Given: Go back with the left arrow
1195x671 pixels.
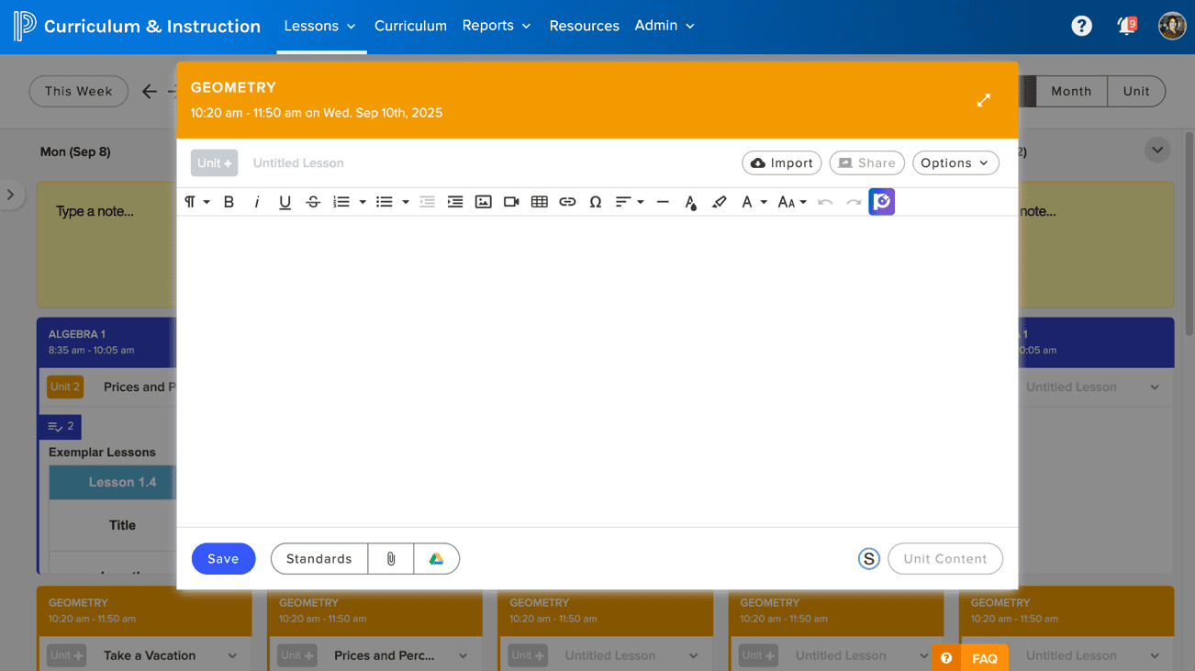Looking at the screenshot, I should point(150,91).
